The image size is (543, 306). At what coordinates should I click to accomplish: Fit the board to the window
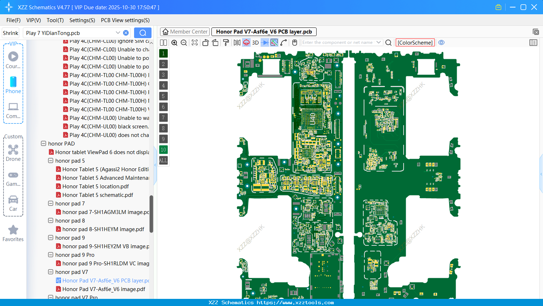pos(195,42)
